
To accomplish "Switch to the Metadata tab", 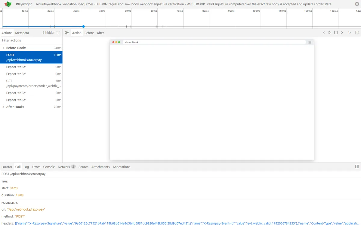I will (x=22, y=33).
